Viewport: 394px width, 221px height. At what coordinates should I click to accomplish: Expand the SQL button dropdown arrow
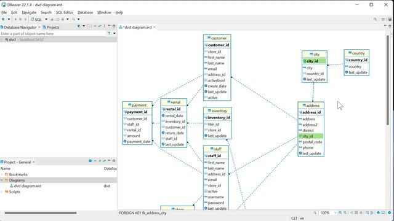click(46, 19)
